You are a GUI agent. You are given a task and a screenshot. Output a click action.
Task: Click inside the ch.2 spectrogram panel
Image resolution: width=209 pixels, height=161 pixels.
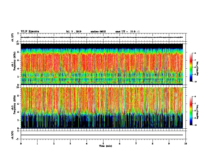(102, 108)
